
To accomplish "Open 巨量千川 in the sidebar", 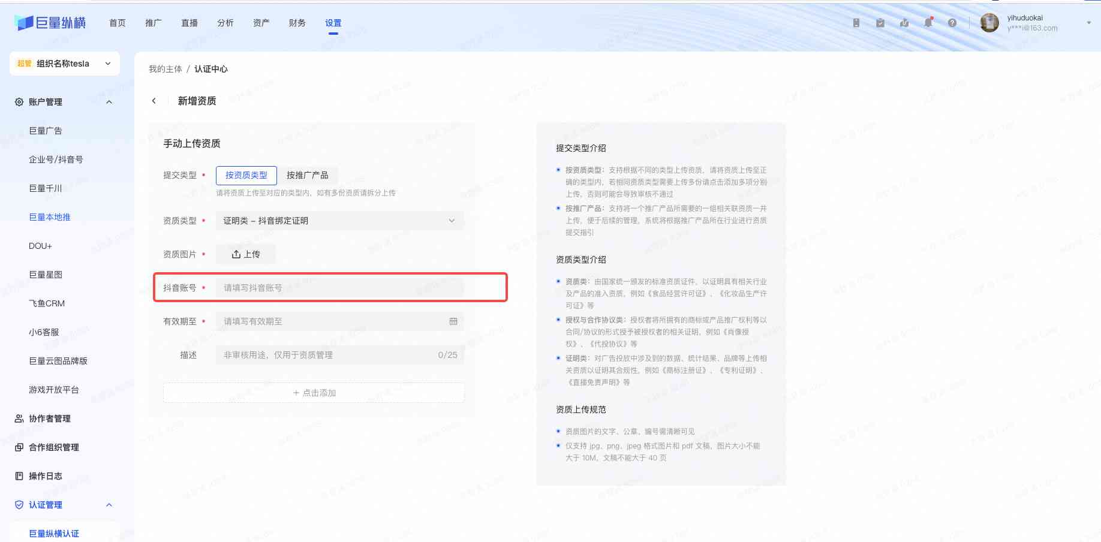I will (x=46, y=188).
